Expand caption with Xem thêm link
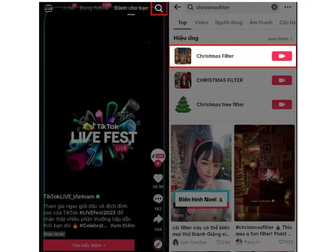This screenshot has width=336, height=252. pyautogui.click(x=122, y=226)
